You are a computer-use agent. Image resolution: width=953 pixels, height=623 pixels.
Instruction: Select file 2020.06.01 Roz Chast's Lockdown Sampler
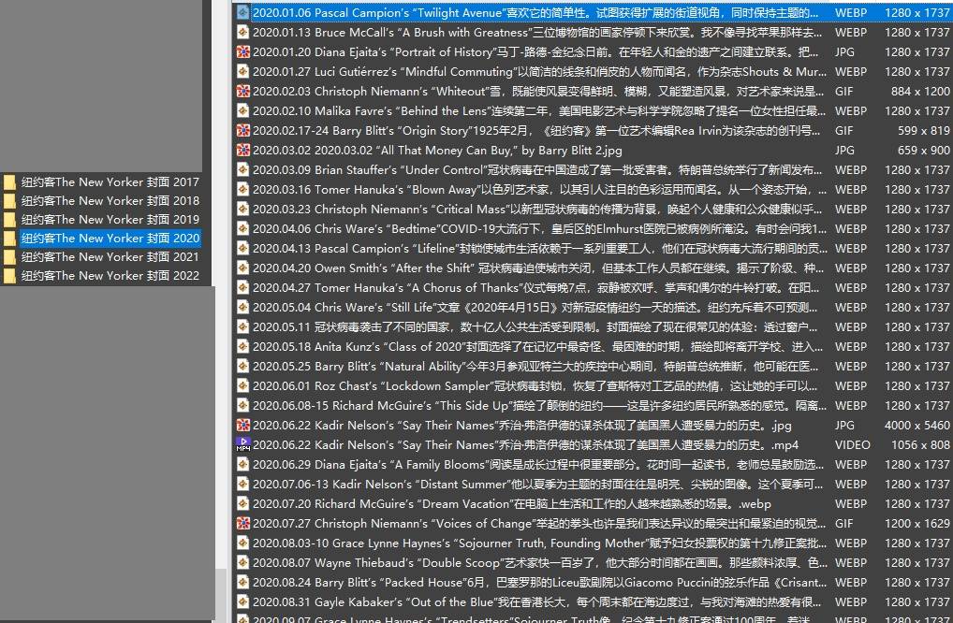click(x=535, y=385)
